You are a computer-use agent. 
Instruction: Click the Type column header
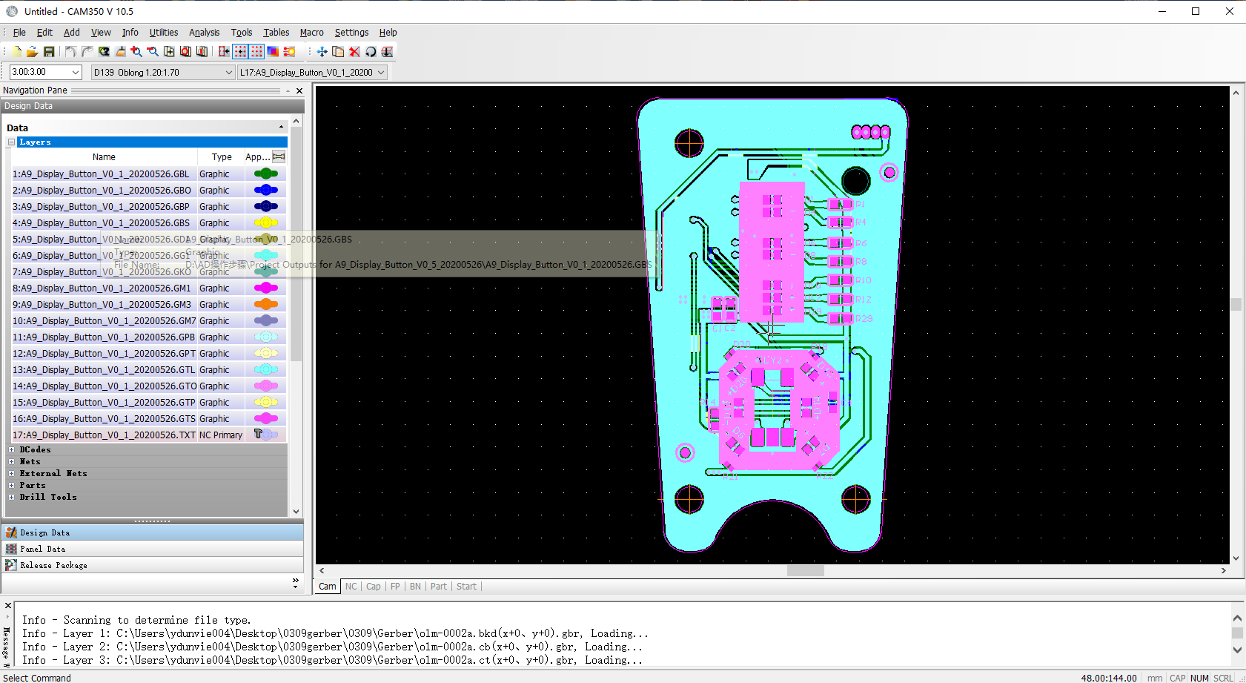tap(221, 156)
